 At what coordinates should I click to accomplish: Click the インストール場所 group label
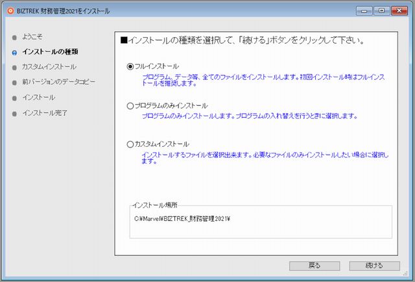click(x=155, y=205)
